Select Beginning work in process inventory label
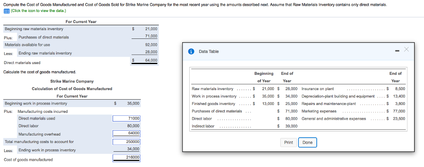The height and width of the screenshot is (167, 424). pos(36,103)
